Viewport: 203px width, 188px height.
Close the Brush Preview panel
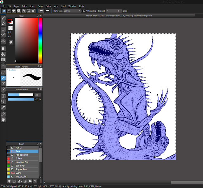[x=41, y=66]
